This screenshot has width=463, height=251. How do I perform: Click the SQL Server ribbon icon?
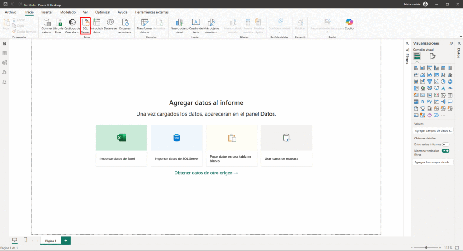point(85,23)
